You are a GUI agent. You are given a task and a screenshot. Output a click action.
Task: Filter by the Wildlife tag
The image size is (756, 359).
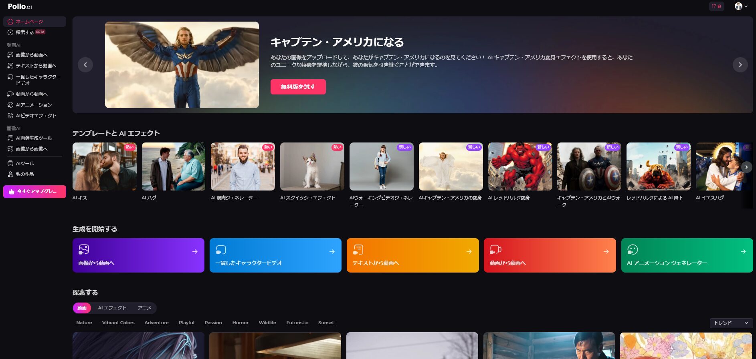267,323
